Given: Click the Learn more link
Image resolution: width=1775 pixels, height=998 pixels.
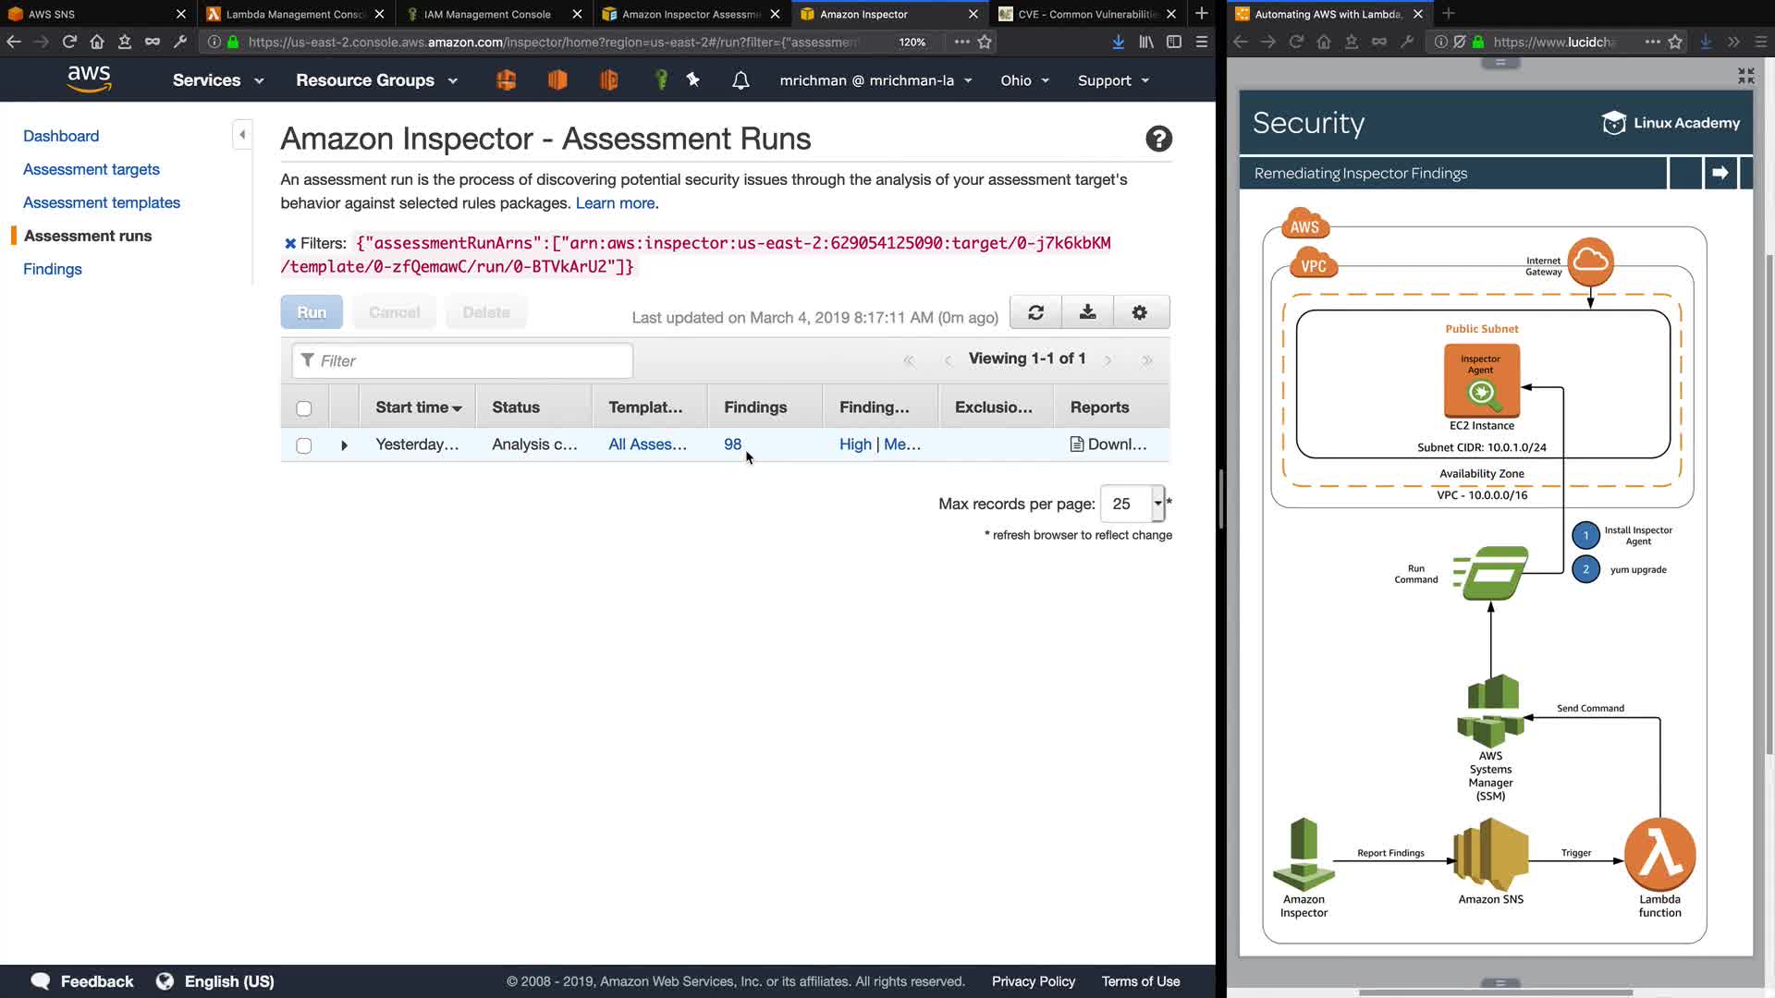Looking at the screenshot, I should click(x=617, y=203).
